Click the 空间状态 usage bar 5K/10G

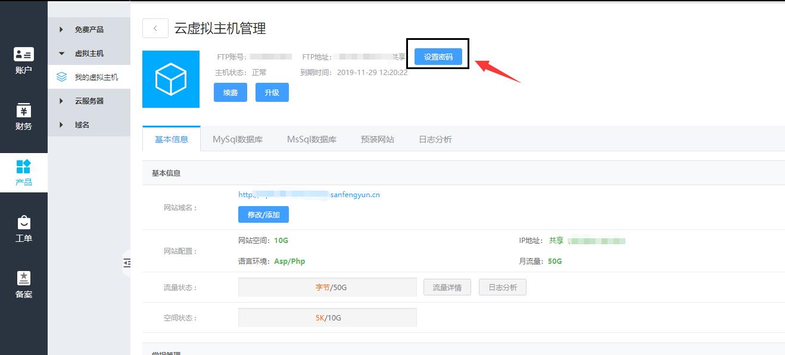[328, 318]
